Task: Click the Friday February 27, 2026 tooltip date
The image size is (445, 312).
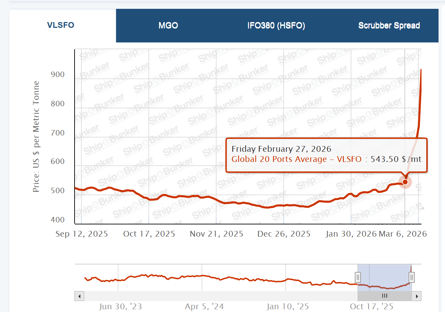Action: click(x=281, y=149)
